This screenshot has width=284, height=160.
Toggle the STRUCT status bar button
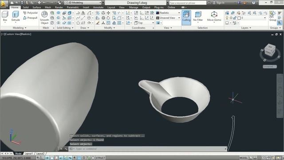tap(100, 158)
